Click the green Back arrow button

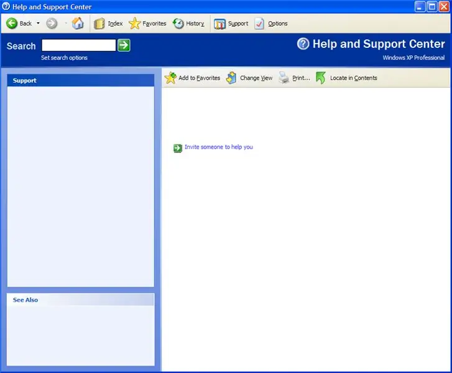click(x=12, y=24)
